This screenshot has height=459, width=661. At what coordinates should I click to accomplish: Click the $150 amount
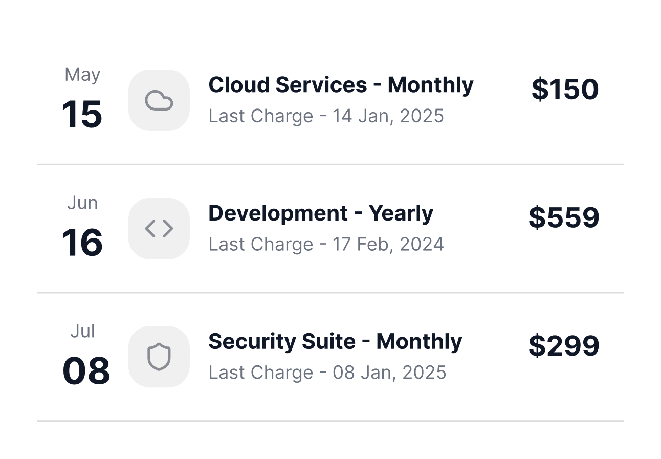click(565, 90)
